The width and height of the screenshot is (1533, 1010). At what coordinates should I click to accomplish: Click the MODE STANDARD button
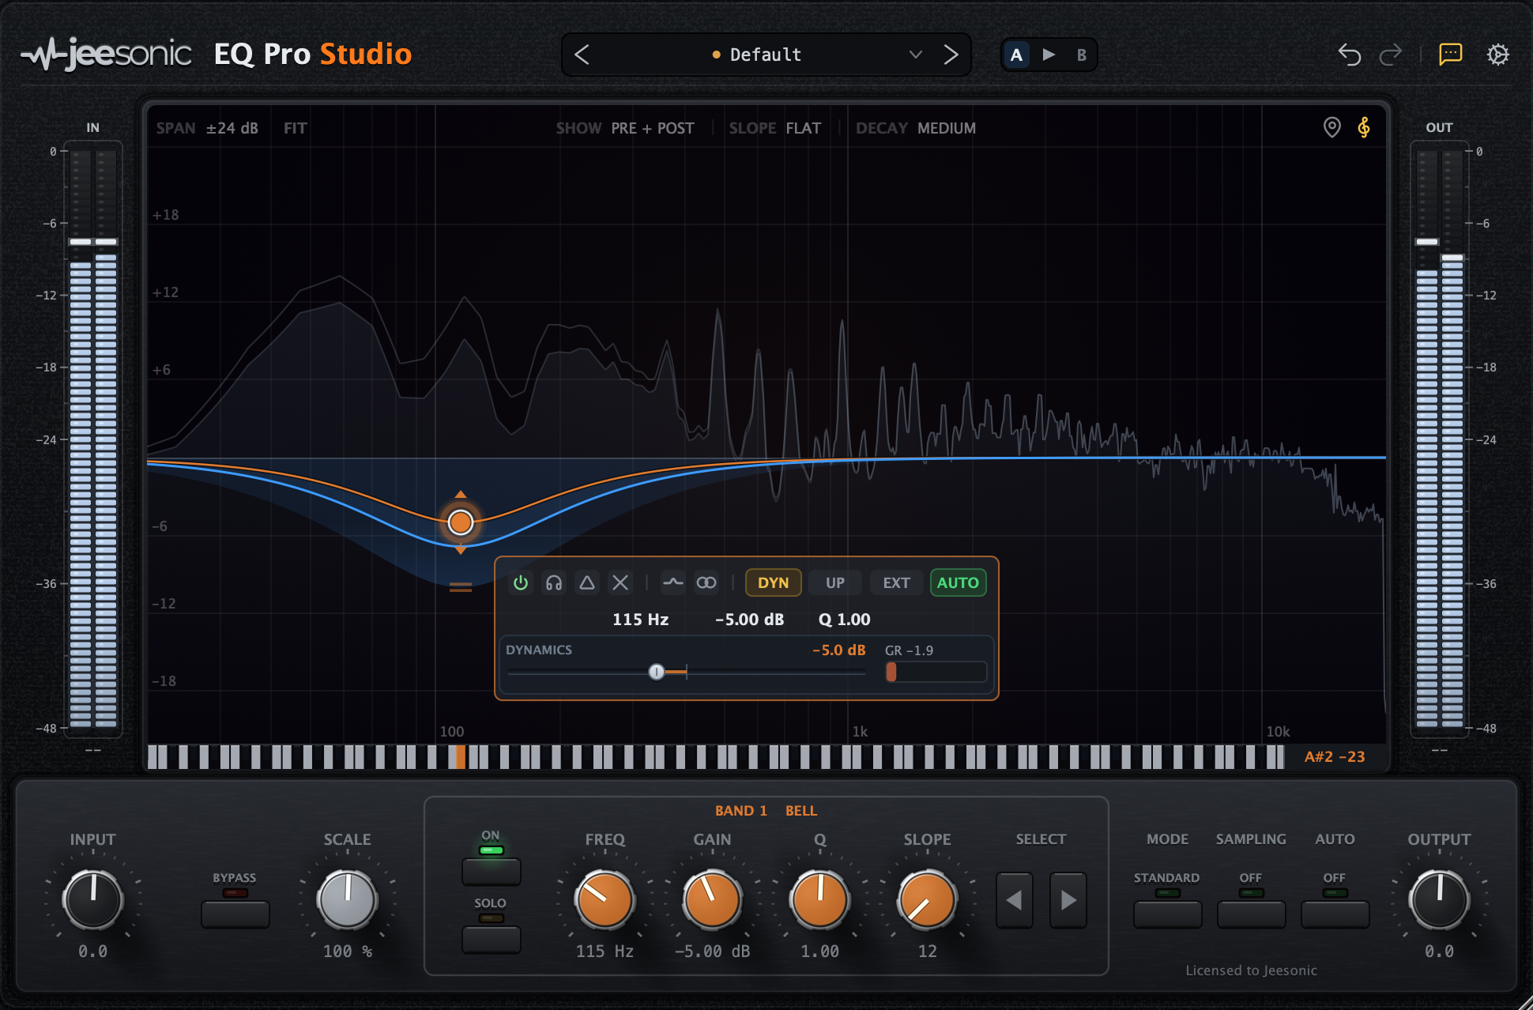[1167, 914]
